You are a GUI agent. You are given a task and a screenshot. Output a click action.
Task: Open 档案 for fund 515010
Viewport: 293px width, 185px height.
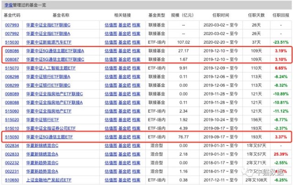(x=136, y=128)
